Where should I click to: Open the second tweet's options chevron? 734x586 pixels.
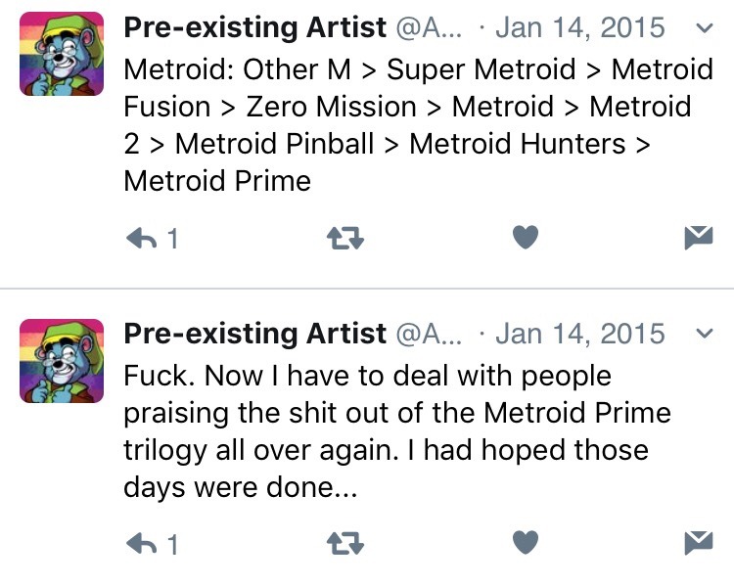703,334
